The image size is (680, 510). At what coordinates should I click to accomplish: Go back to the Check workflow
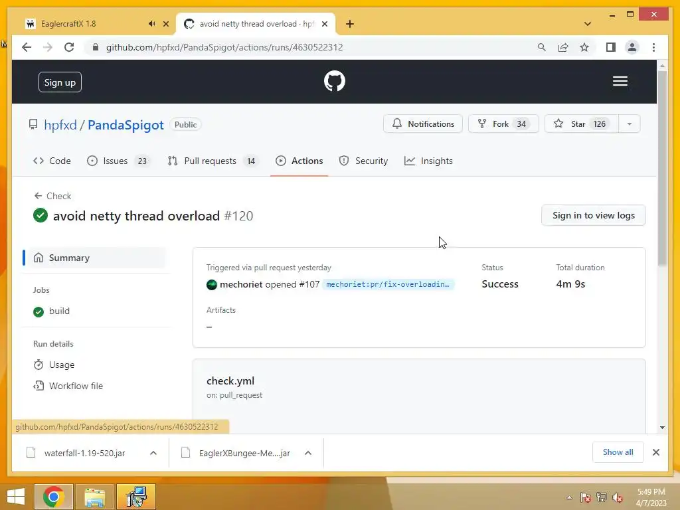coord(52,196)
